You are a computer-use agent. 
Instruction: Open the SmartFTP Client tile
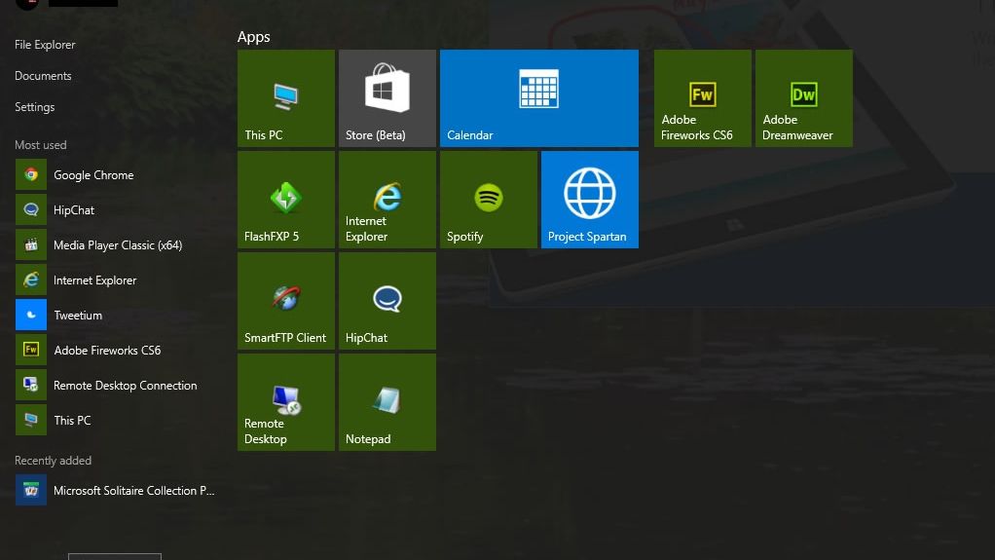pyautogui.click(x=286, y=301)
